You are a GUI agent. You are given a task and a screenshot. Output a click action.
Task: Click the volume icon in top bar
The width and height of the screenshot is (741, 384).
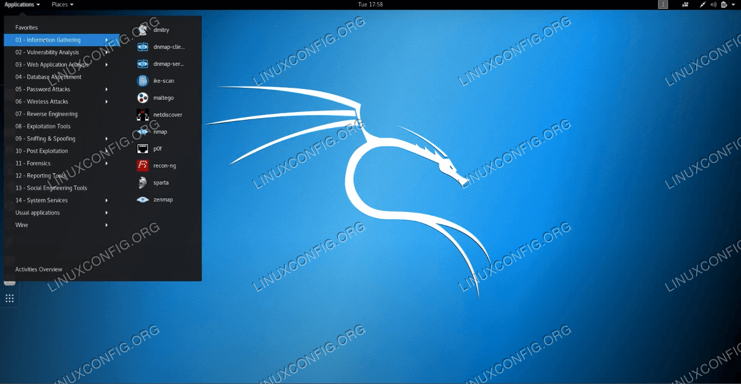(x=712, y=5)
